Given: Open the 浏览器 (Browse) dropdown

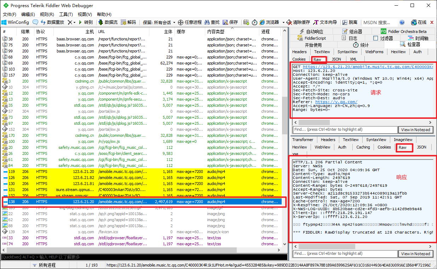Looking at the screenshot, I should pos(272,22).
